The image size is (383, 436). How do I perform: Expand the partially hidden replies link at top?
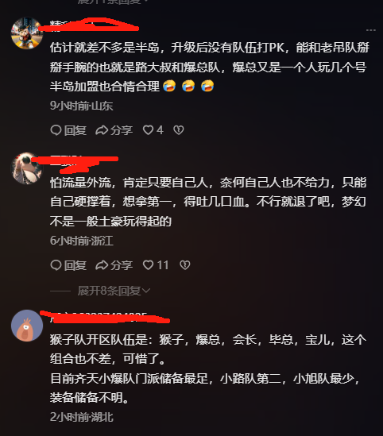(x=113, y=2)
